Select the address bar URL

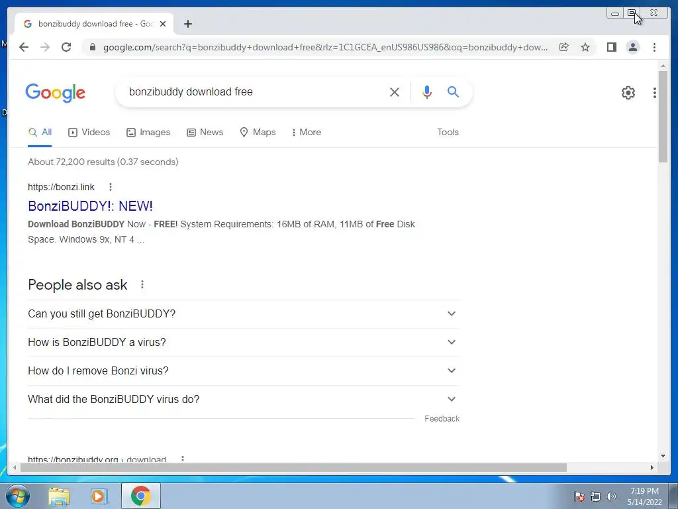click(325, 47)
